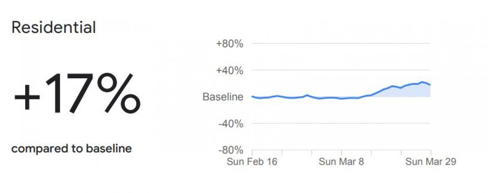Select the Sun Feb 16 date label
This screenshot has width=488, height=193.
[252, 162]
